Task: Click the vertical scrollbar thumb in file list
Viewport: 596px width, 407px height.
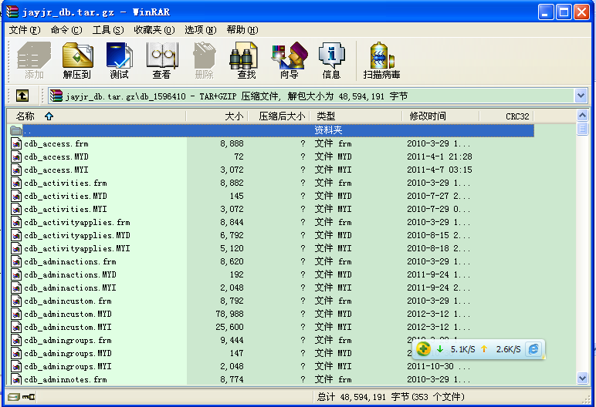Action: tap(582, 129)
